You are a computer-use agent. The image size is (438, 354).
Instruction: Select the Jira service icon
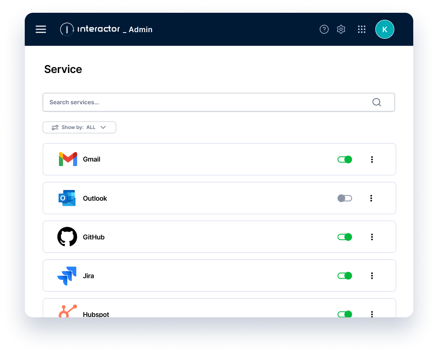coord(67,275)
